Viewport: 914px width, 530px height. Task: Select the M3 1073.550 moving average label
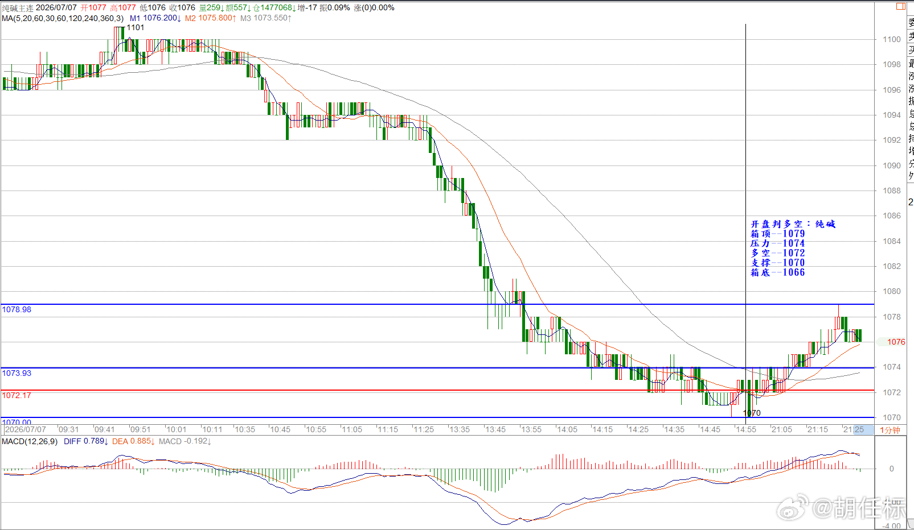coord(266,18)
